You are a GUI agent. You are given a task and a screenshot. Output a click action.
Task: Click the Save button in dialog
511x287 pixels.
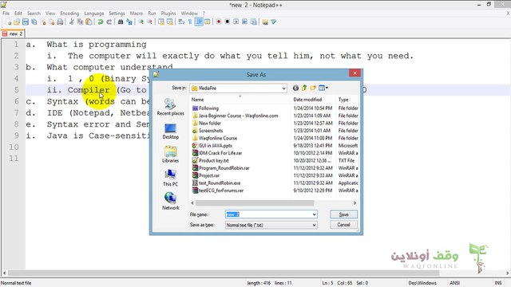[343, 214]
